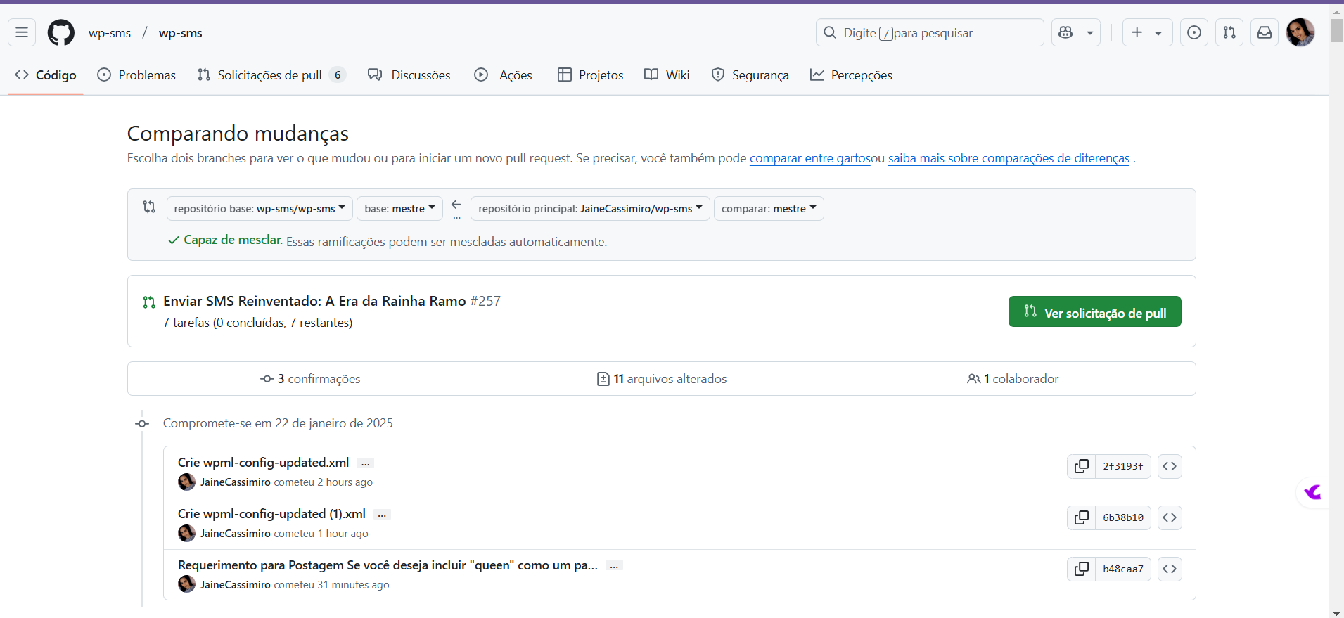
Task: Open JaineCassimiro author link on b48caa7 commit row
Action: click(235, 585)
